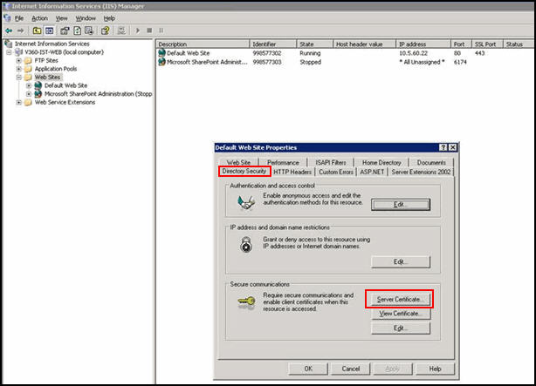Screen dimensions: 536x386
Task: Collapse the Web Sites tree node
Action: 18,77
